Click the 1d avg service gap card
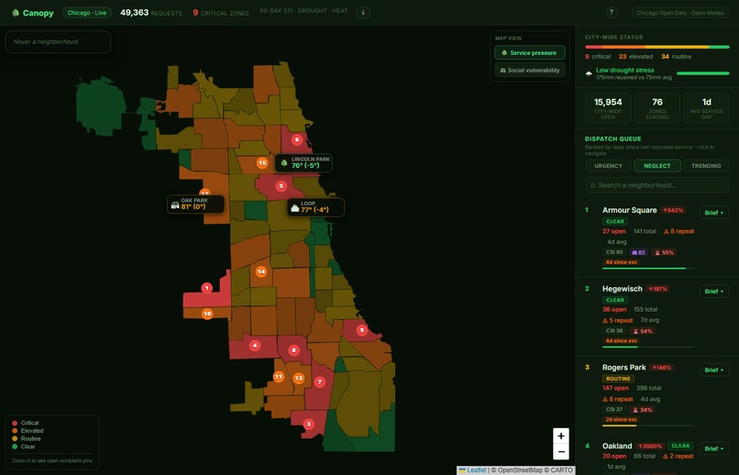 [x=706, y=108]
